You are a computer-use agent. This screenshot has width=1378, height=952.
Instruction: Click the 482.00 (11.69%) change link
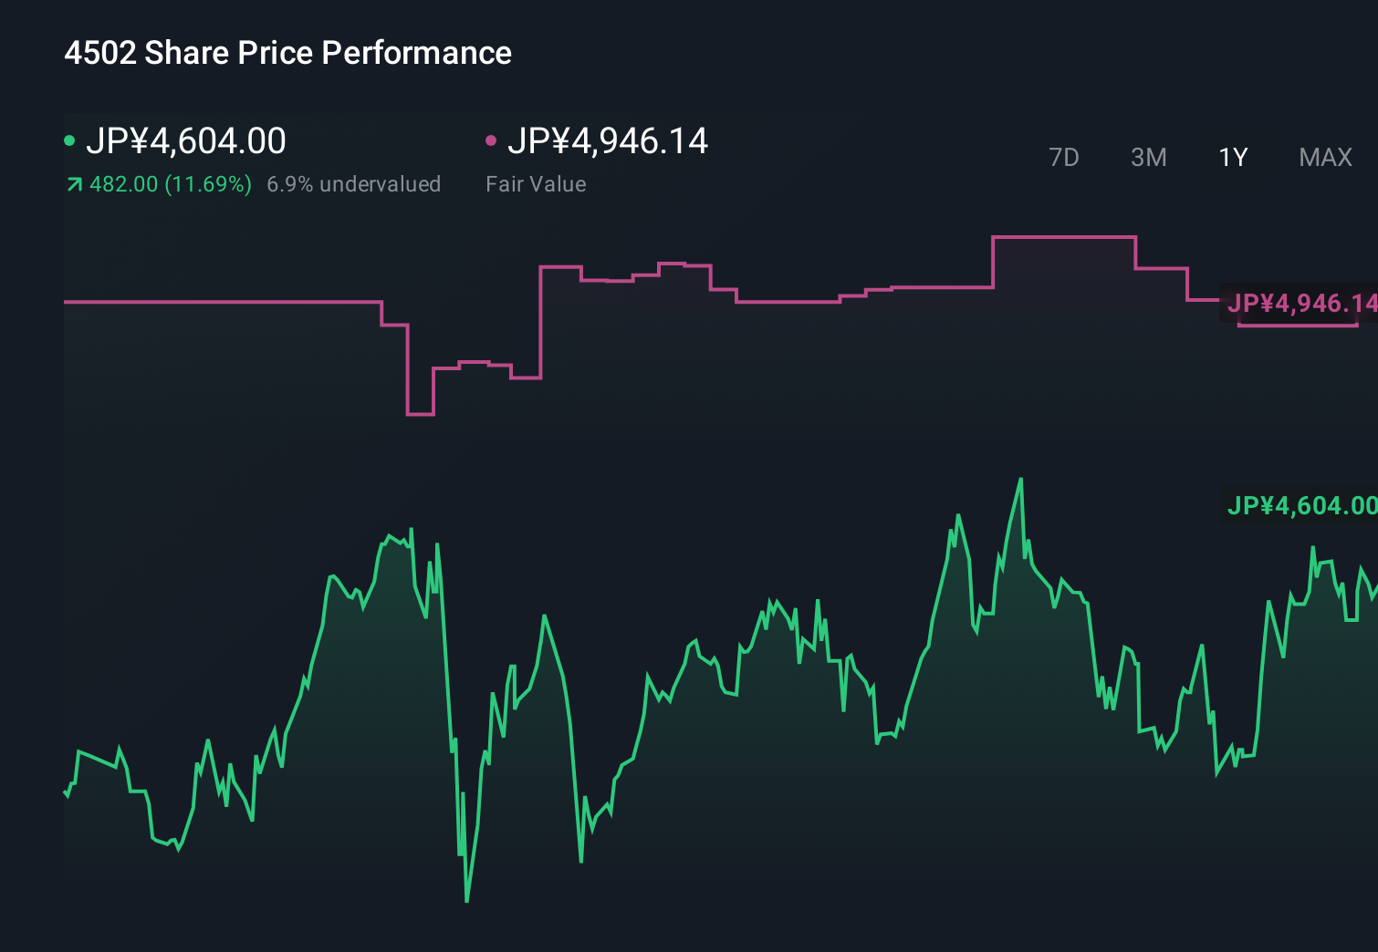pos(169,183)
